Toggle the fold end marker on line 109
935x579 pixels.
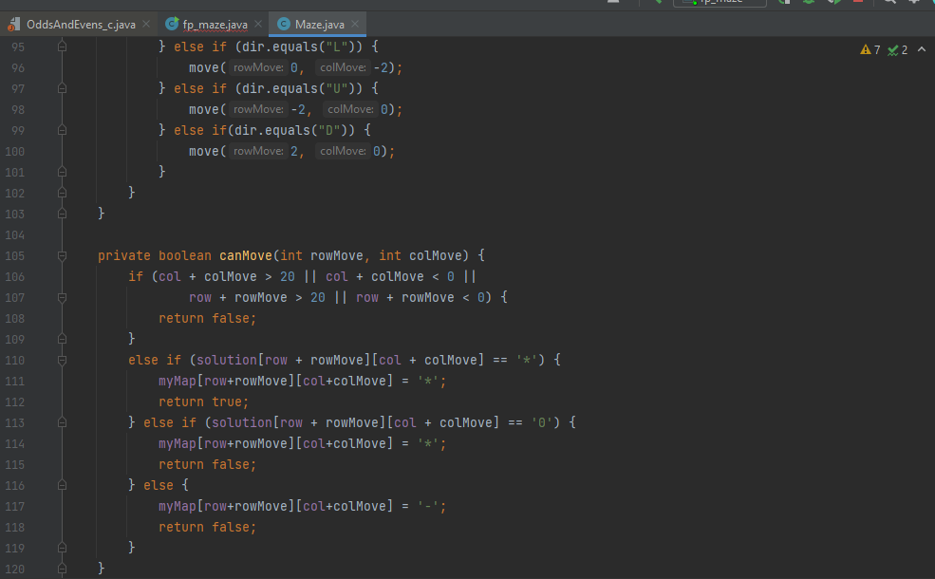[x=62, y=339]
